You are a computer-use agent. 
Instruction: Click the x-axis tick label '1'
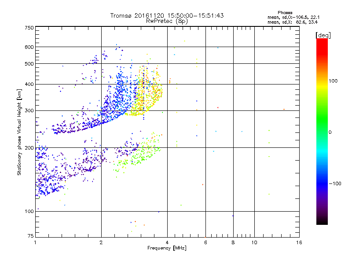35,242
